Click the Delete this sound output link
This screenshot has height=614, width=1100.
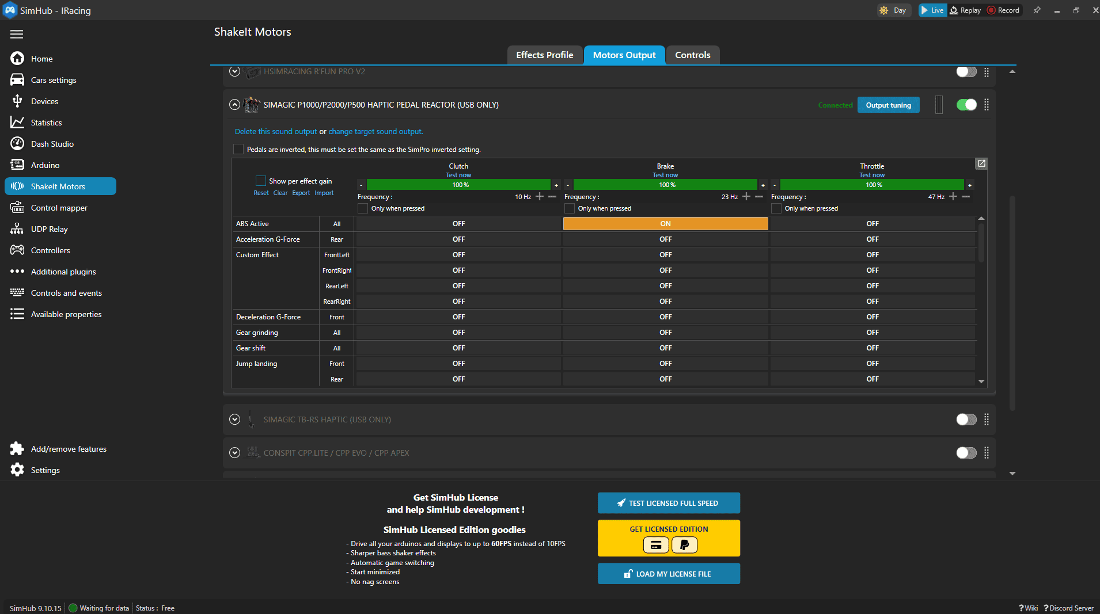coord(275,131)
